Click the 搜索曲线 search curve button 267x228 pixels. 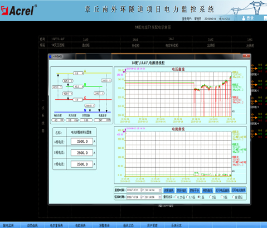click(169, 190)
